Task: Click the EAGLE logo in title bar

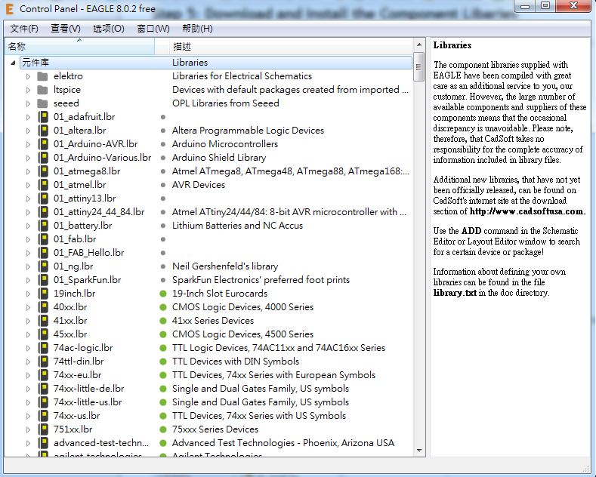Action: point(10,9)
